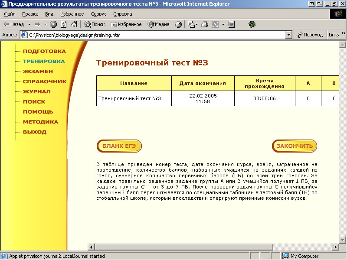This screenshot has width=347, height=260.
Task: Click the cell Тренировочный тест №3
Action: [x=134, y=98]
